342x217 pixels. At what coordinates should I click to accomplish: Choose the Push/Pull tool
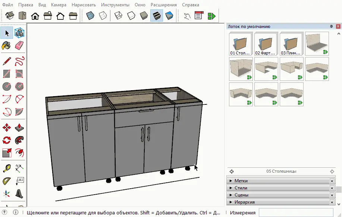[x=19, y=128]
